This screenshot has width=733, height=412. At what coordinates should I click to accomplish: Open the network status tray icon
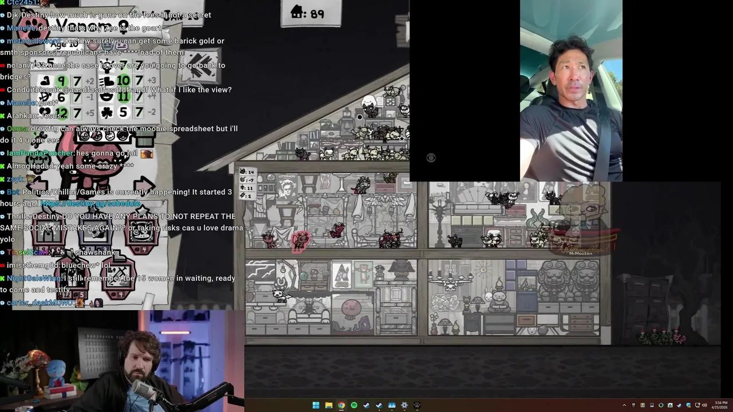pyautogui.click(x=697, y=405)
